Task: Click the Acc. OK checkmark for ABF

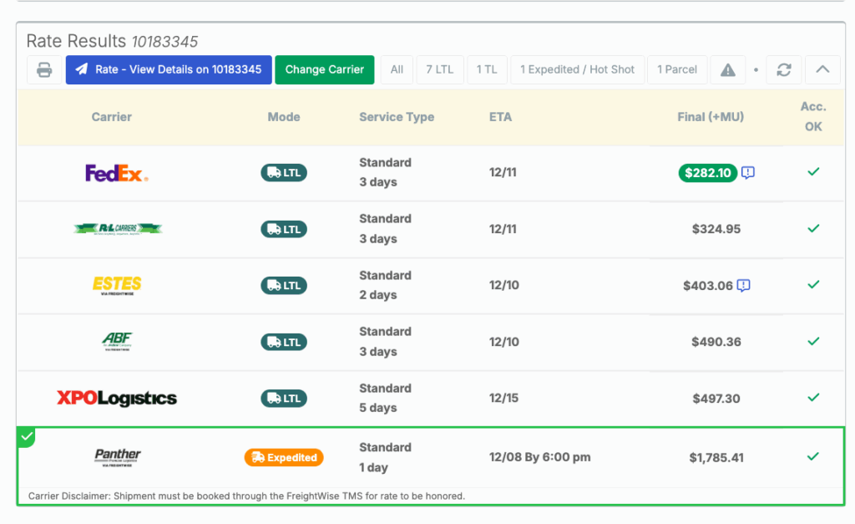Action: point(813,341)
